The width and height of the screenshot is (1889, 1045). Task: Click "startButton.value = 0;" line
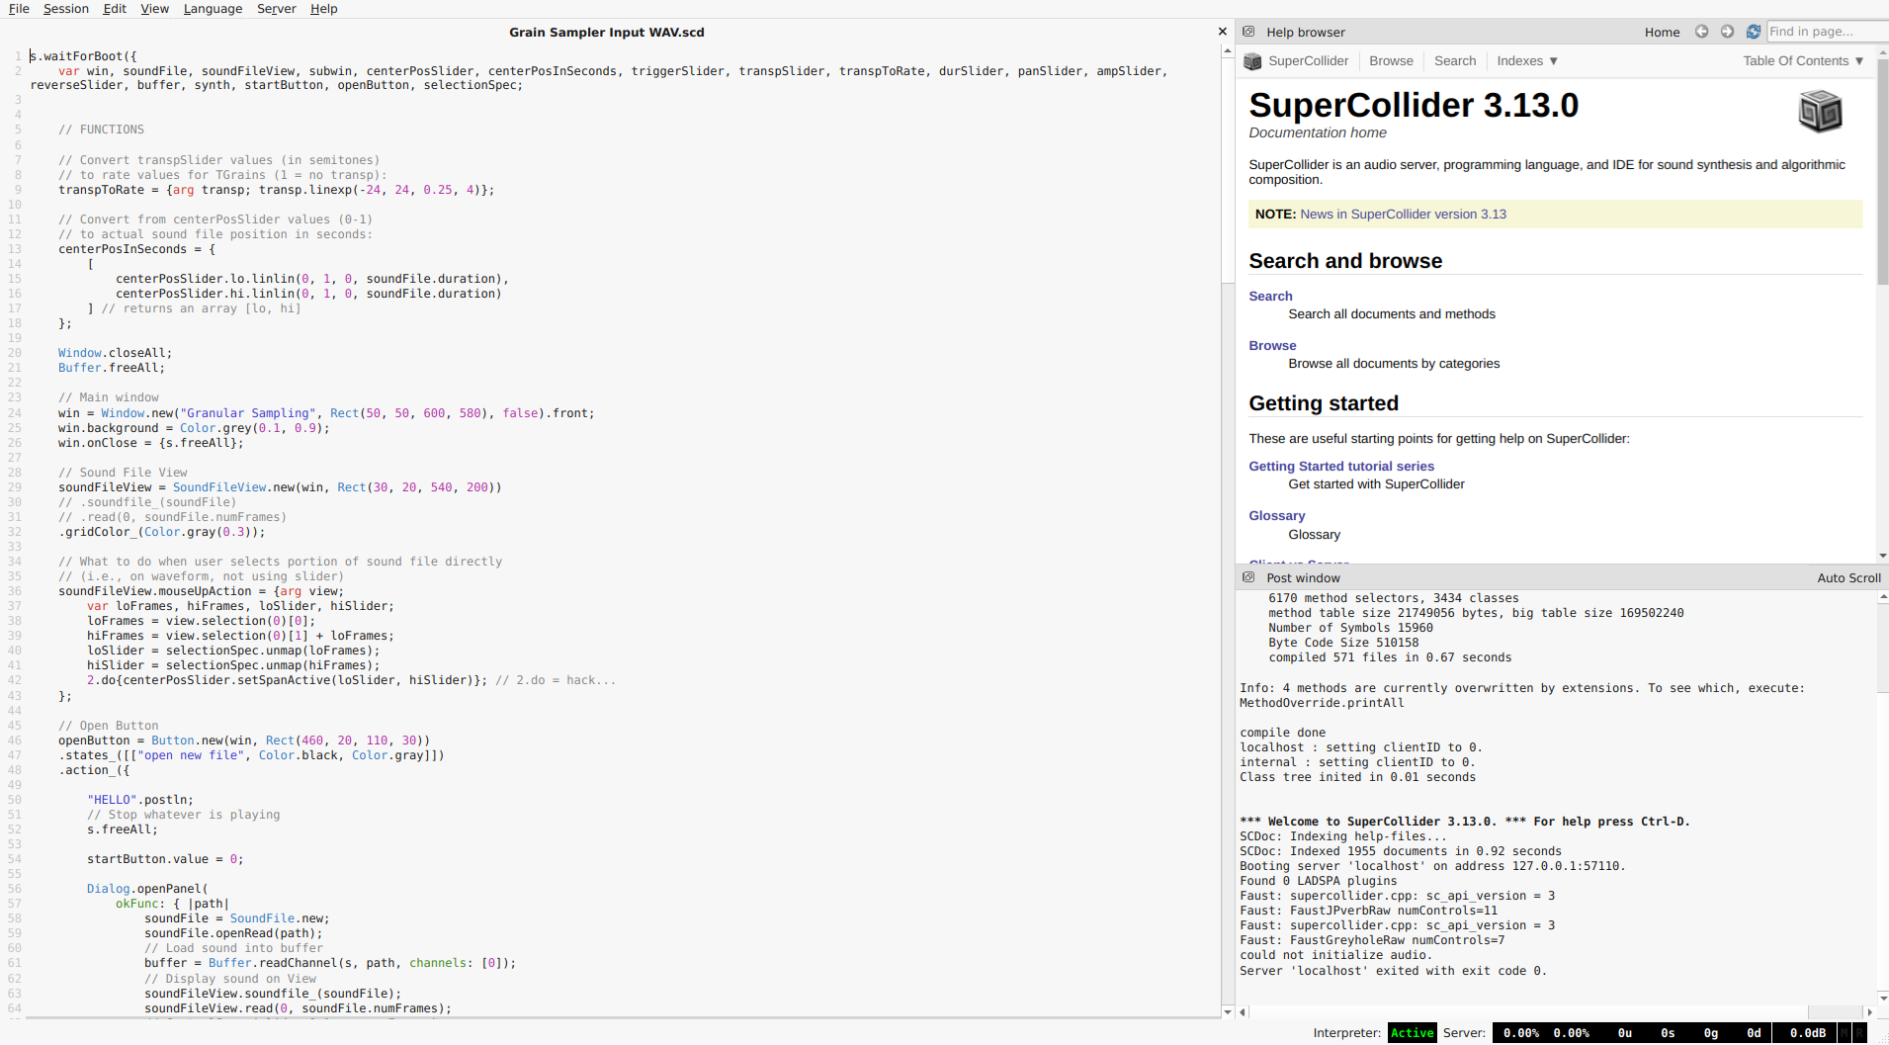(x=165, y=860)
